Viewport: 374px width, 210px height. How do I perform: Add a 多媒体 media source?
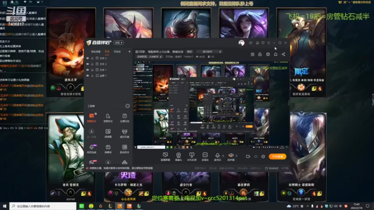205,157
